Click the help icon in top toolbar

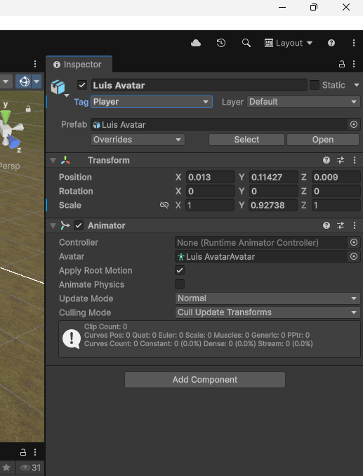(x=331, y=43)
